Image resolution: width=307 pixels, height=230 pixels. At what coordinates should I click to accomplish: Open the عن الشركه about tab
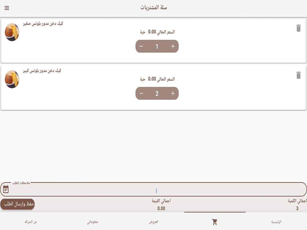31,222
